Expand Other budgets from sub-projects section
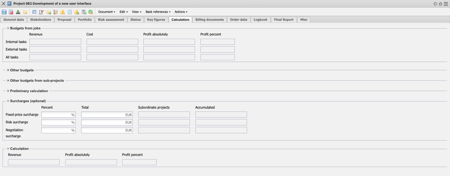The height and width of the screenshot is (176, 450). (8, 81)
